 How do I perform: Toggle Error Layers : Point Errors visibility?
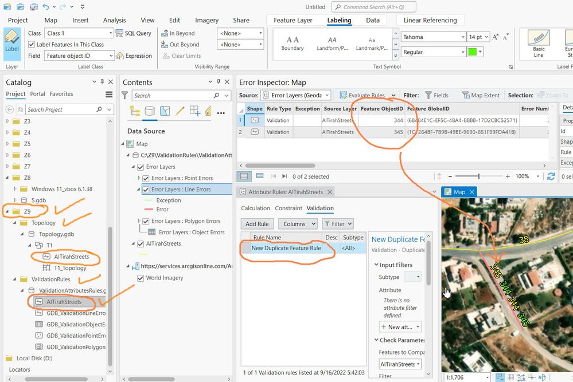[x=146, y=178]
